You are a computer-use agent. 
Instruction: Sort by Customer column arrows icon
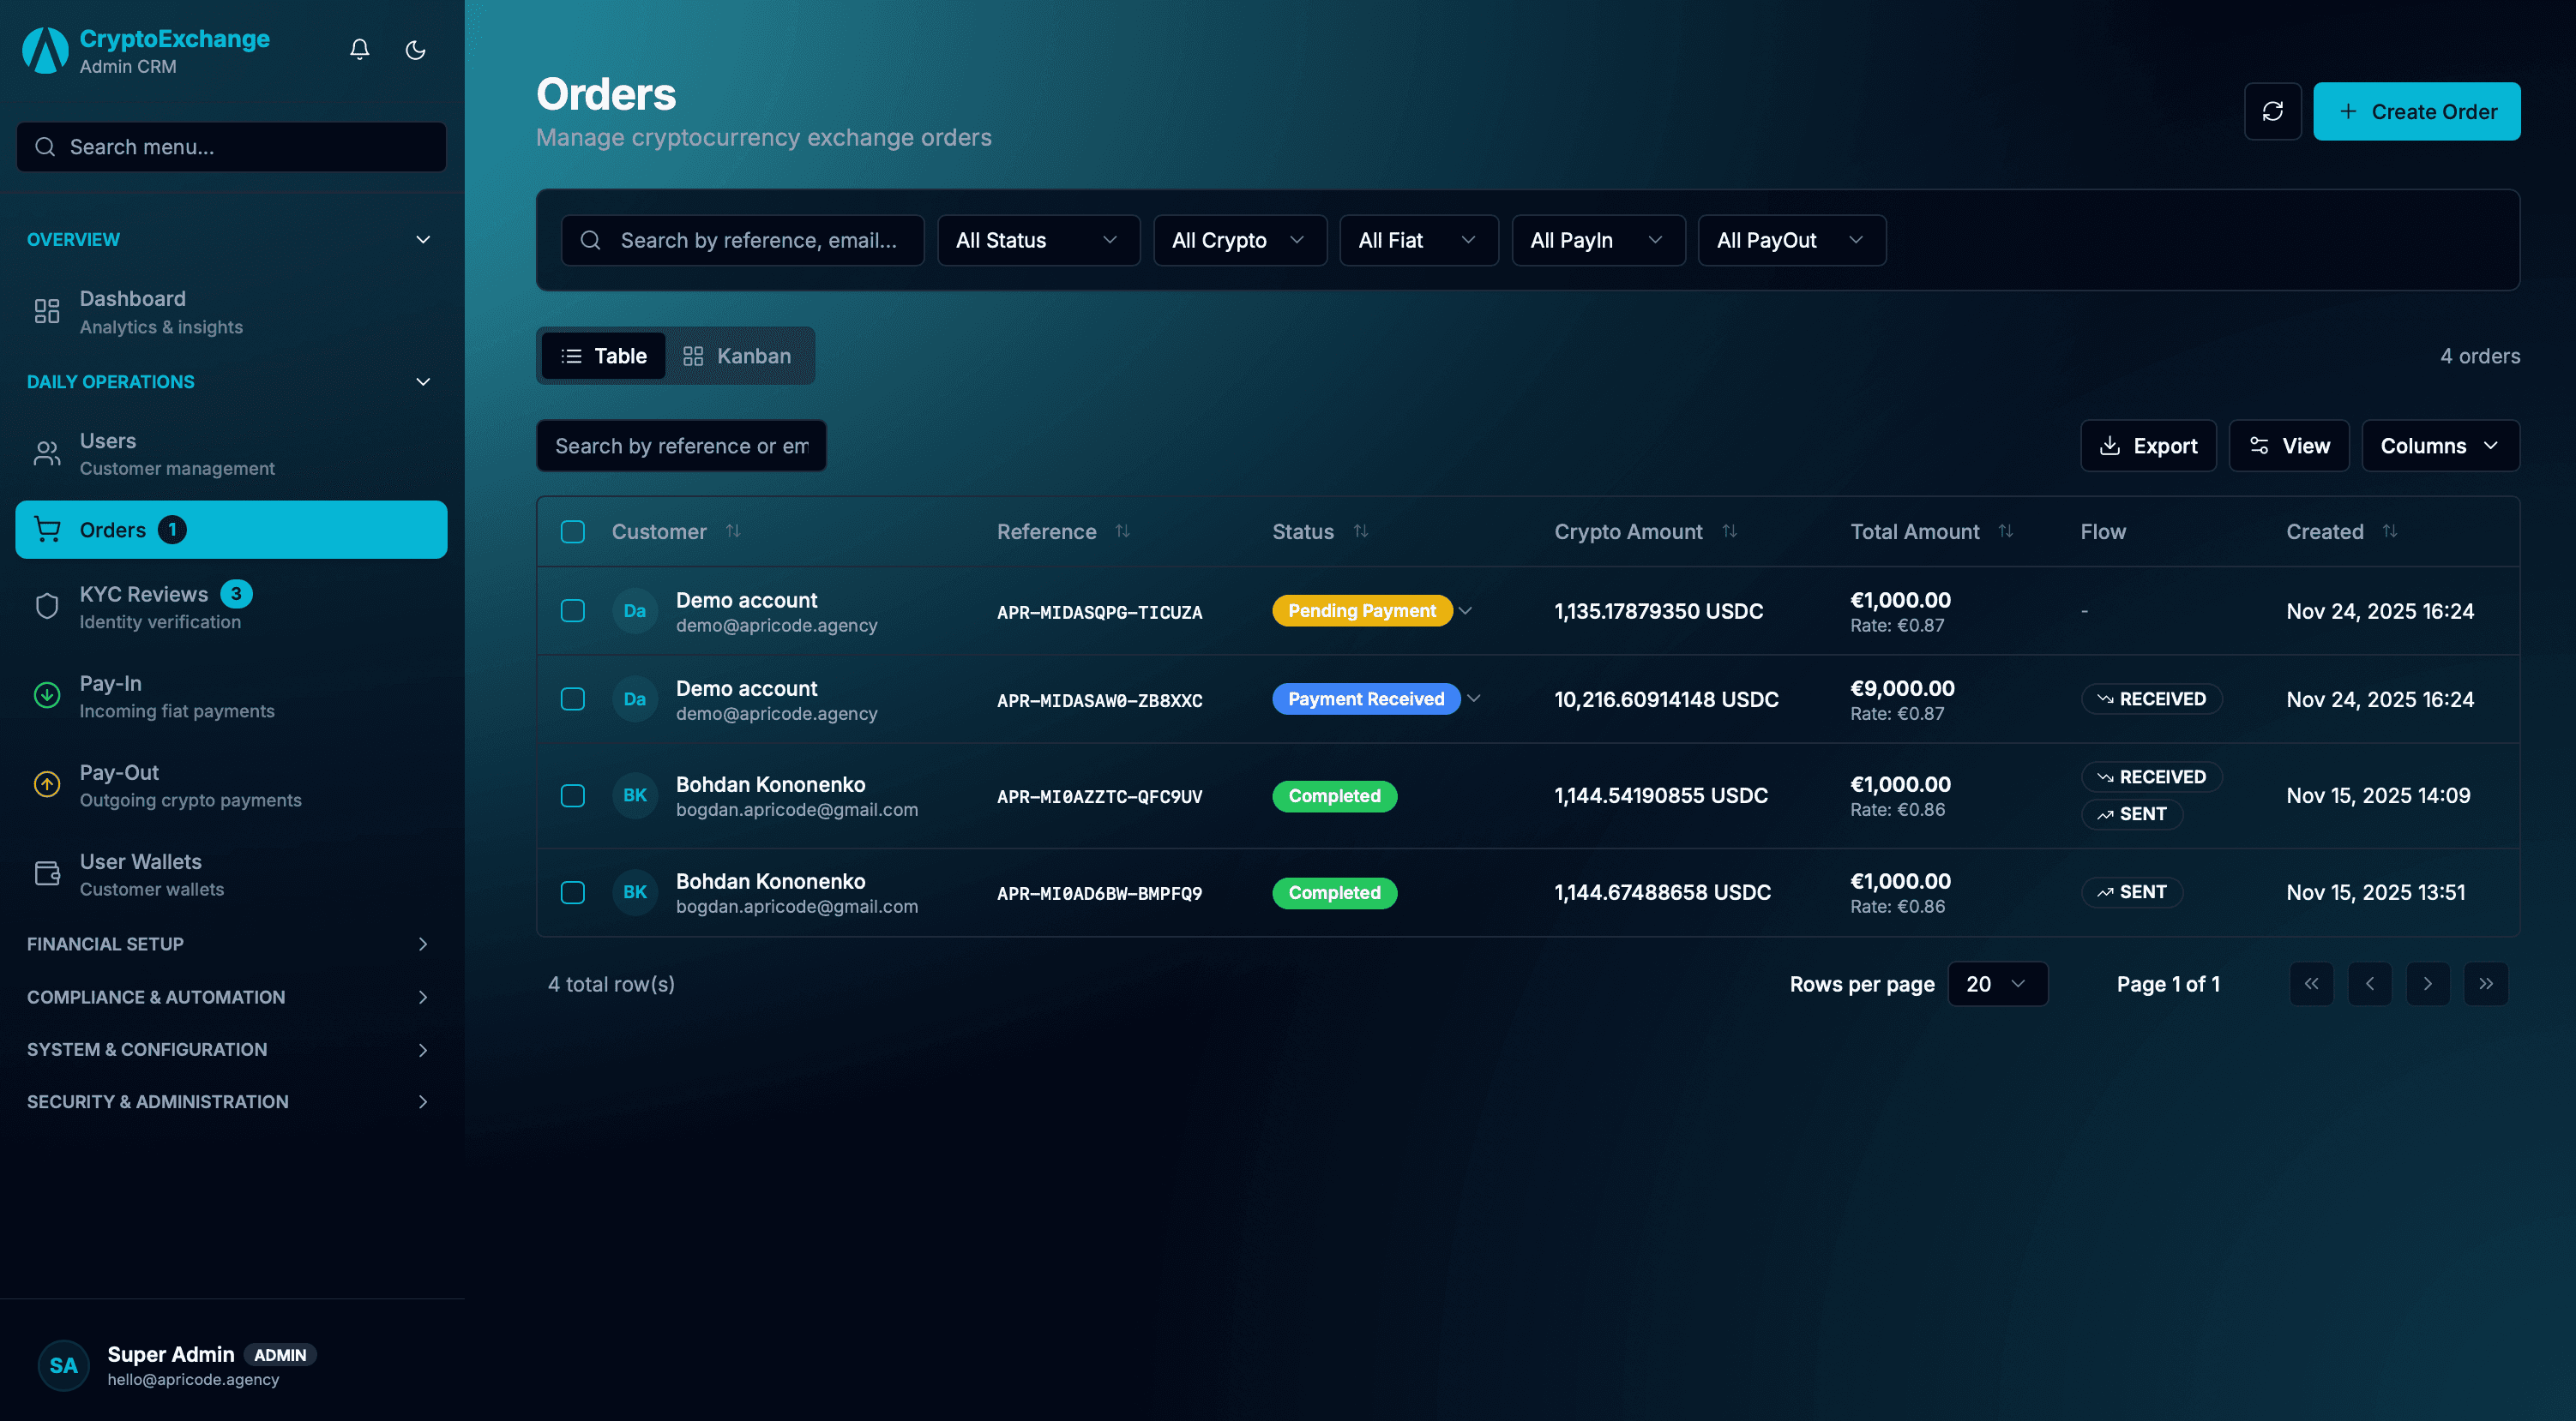click(733, 531)
